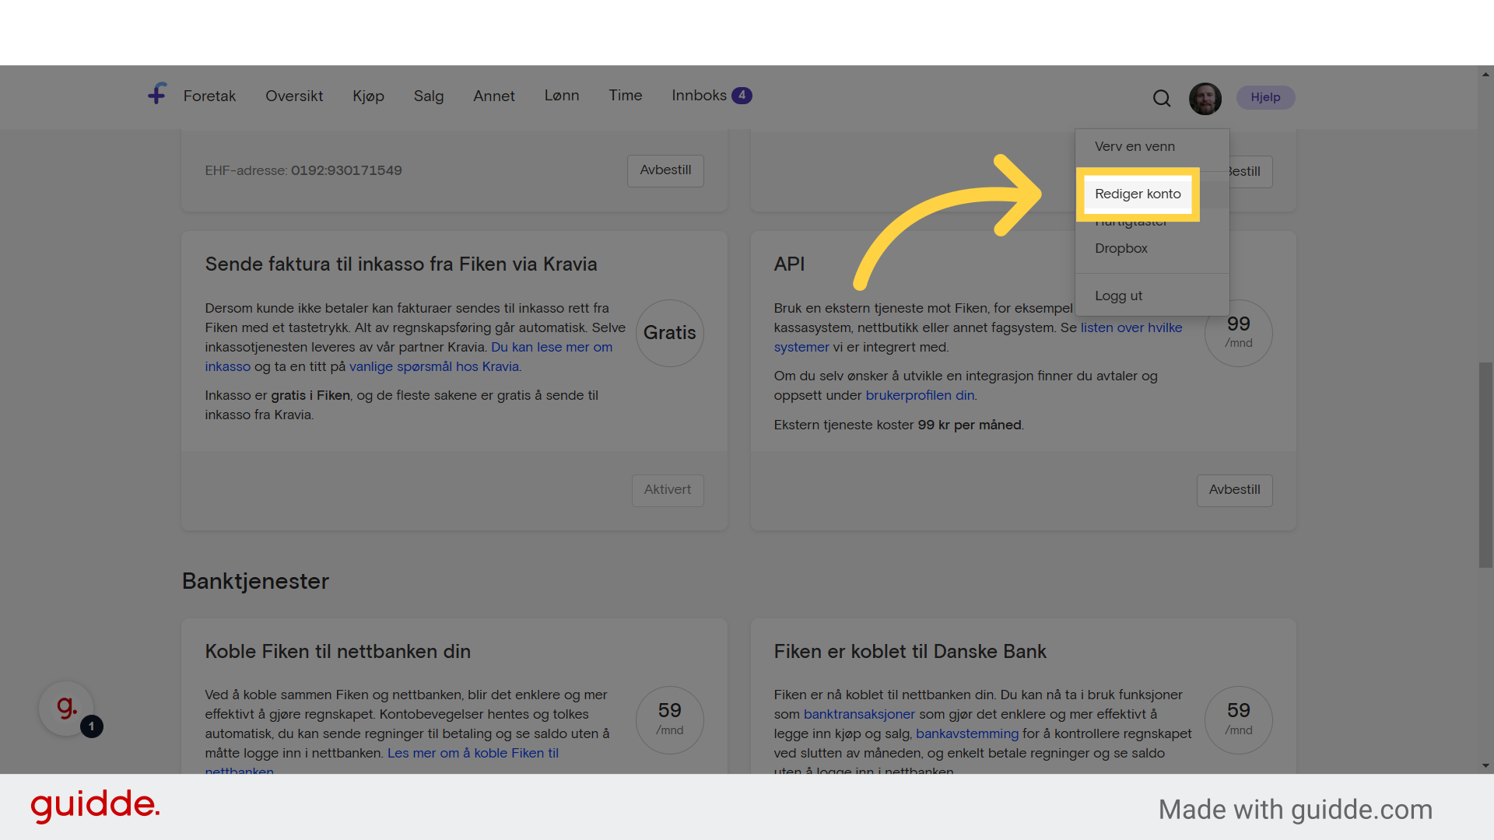Viewport: 1494px width, 840px height.
Task: Open the Time menu
Action: pyautogui.click(x=626, y=96)
